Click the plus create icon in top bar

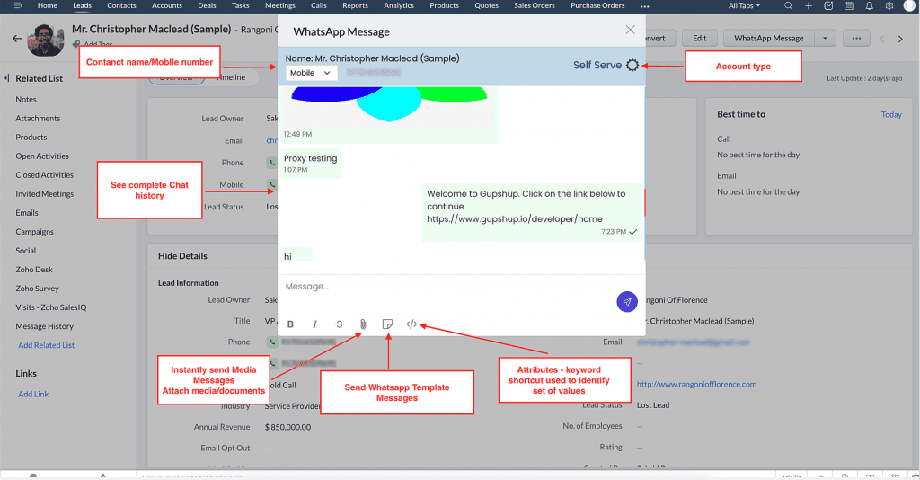(x=809, y=6)
